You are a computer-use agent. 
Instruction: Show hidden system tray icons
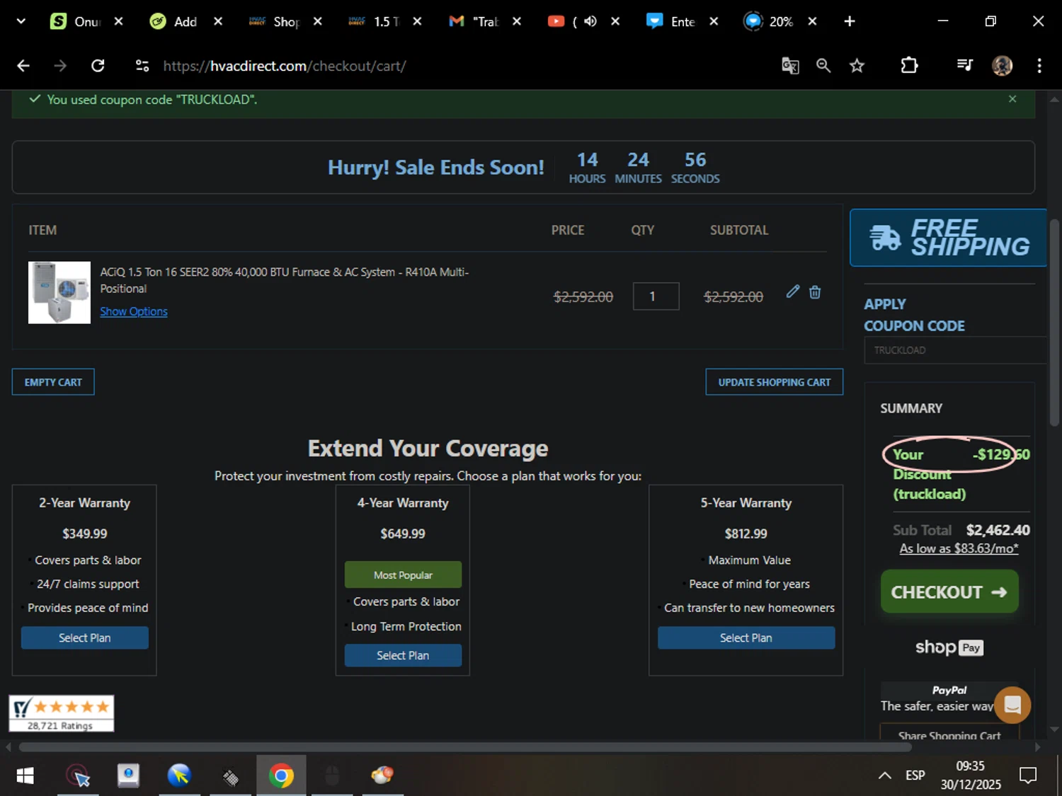point(884,775)
